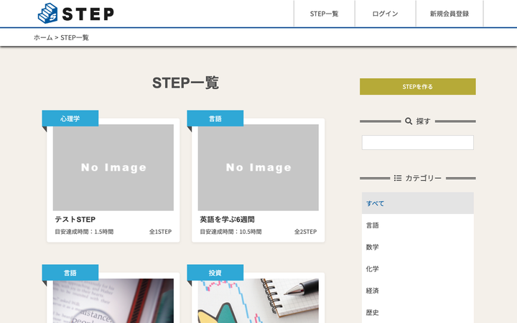Choose the 化学 category
The height and width of the screenshot is (323, 517).
(418, 268)
